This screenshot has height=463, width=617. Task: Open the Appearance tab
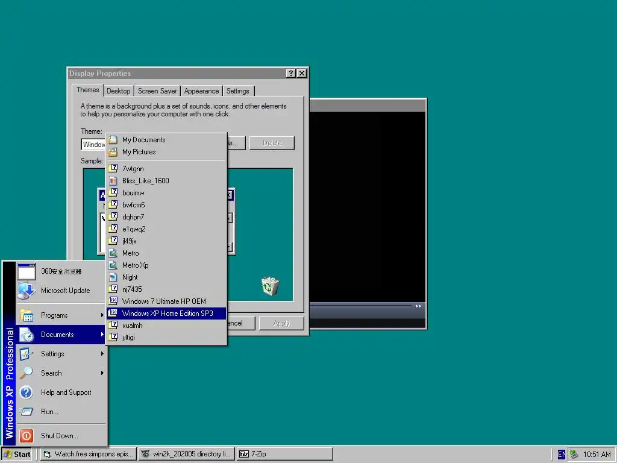(201, 91)
